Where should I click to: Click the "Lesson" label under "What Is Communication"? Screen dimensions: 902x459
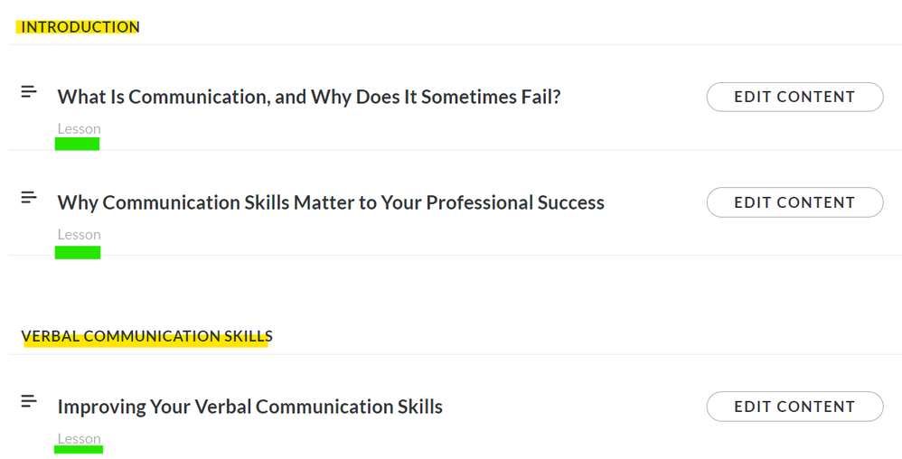[x=79, y=128]
